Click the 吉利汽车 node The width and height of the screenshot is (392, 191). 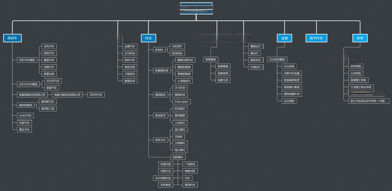pos(49,46)
